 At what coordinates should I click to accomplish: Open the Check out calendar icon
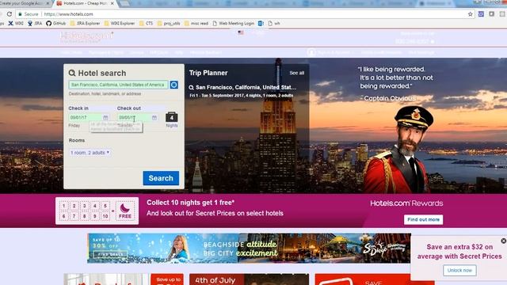154,117
